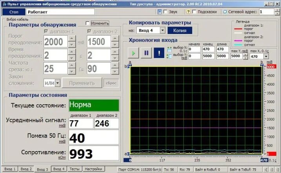
Task: Click the range 1 red threshold legend swatch
Action: [x=238, y=29]
